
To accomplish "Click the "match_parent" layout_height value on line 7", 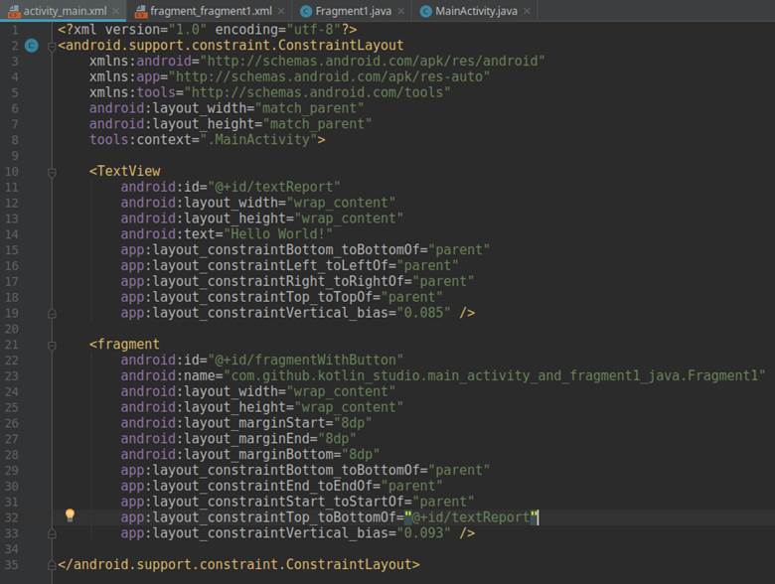I will (317, 124).
